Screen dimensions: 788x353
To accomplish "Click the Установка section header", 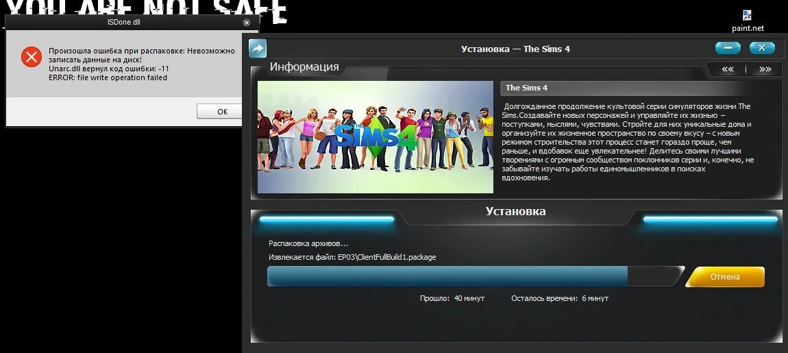I will (515, 211).
